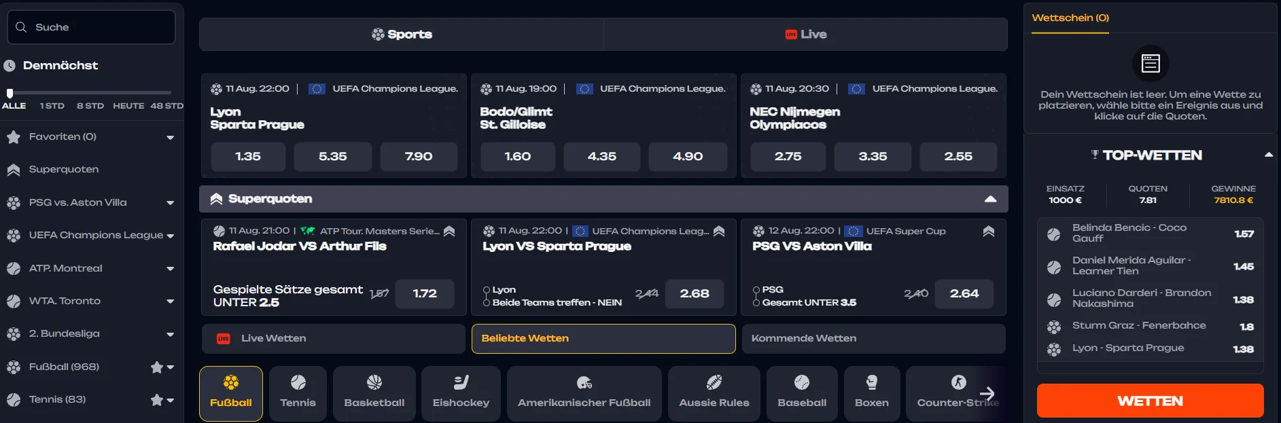Expand PSG vs. Aston Villa sidebar arrow
1281x423 pixels.
[170, 203]
